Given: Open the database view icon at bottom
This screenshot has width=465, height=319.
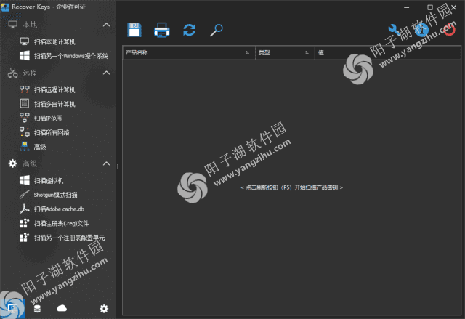Looking at the screenshot, I should (37, 309).
